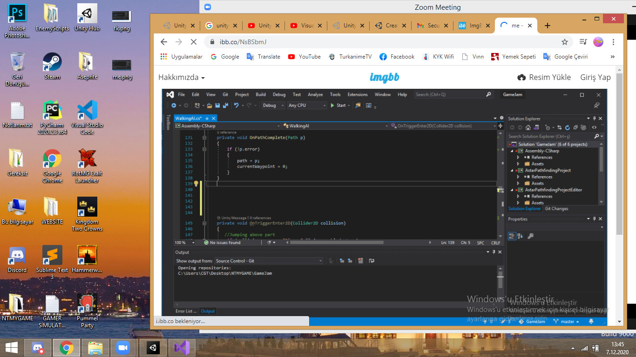Click the Giriş Yap link
The image size is (636, 357).
click(x=595, y=77)
